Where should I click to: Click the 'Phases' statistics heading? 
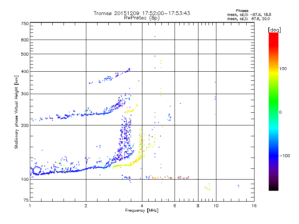(x=242, y=11)
